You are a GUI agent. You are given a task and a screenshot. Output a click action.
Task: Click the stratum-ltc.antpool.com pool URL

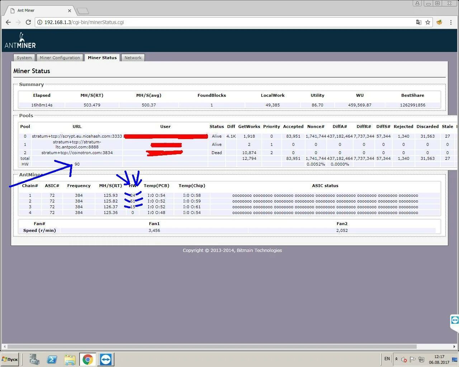pos(77,144)
